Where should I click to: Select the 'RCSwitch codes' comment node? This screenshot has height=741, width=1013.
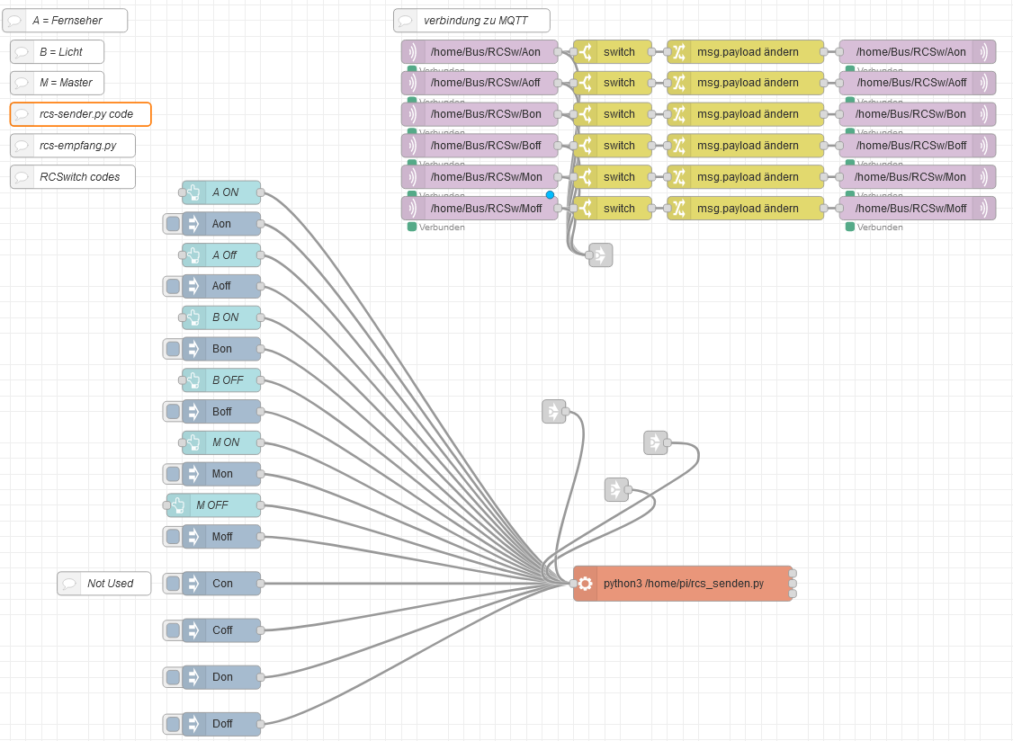point(73,176)
